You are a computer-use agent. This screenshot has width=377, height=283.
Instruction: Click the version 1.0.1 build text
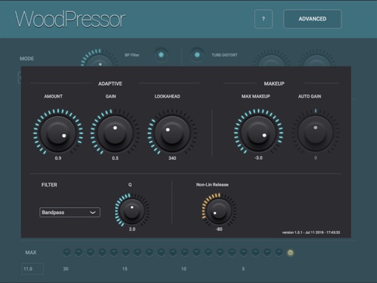pos(311,232)
